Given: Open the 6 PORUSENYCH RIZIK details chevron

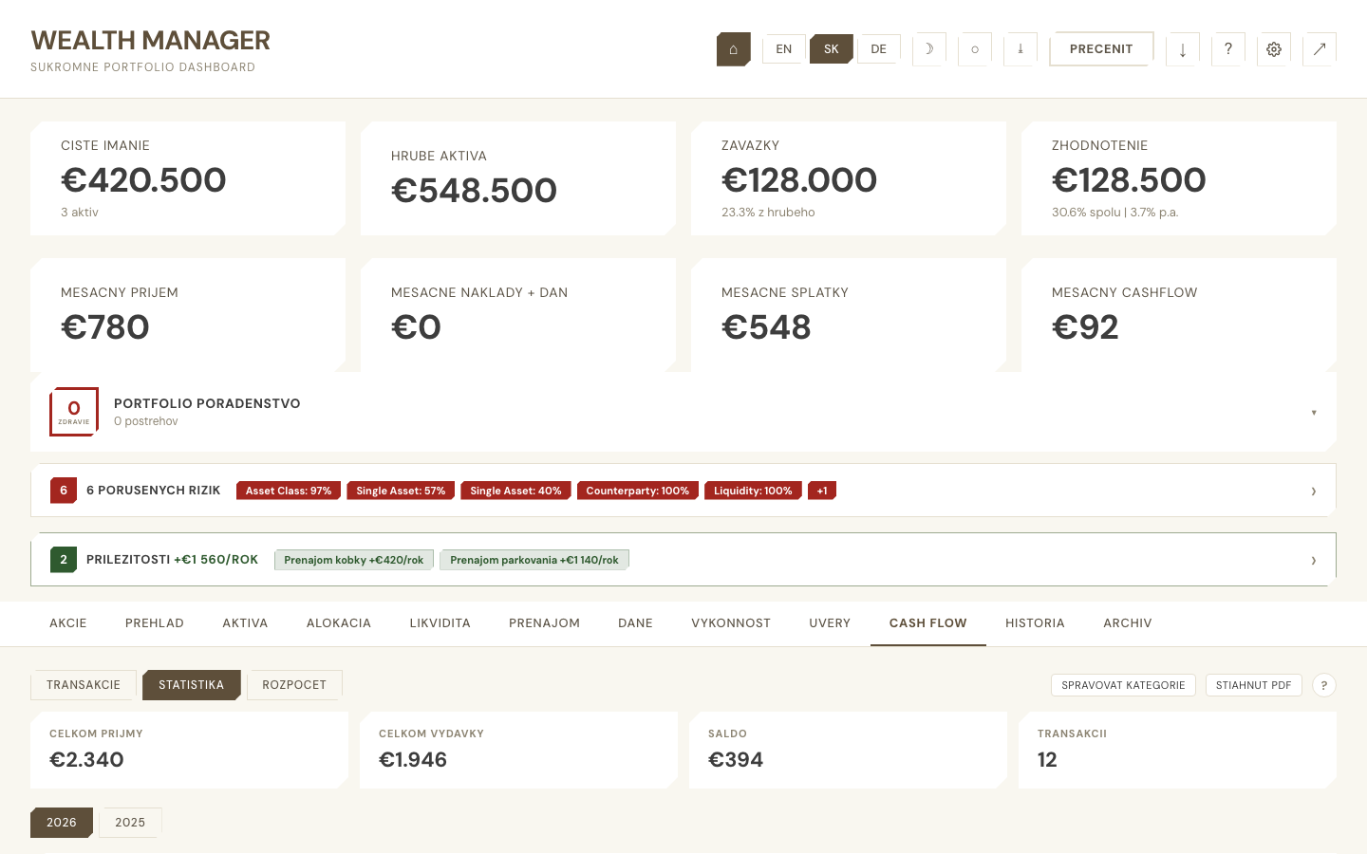Looking at the screenshot, I should pyautogui.click(x=1313, y=491).
